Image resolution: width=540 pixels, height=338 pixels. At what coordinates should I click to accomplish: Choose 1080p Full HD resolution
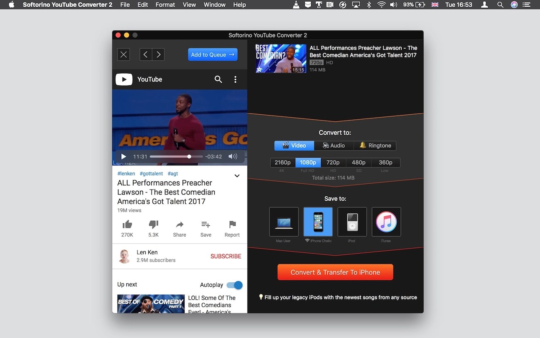308,163
